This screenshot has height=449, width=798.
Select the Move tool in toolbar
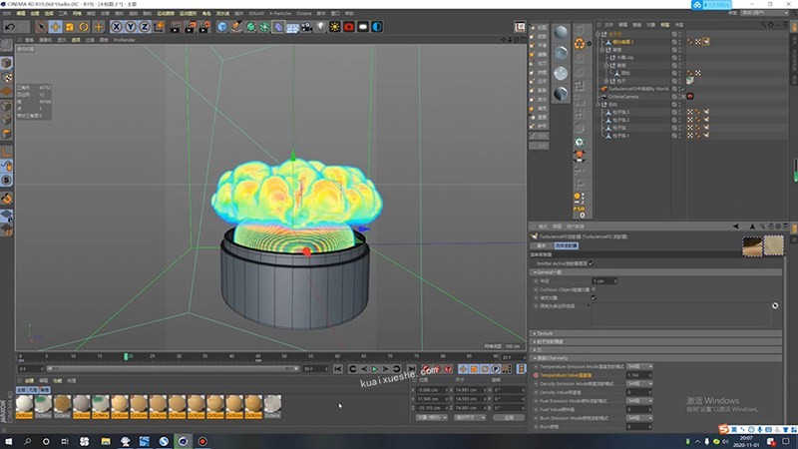click(56, 26)
